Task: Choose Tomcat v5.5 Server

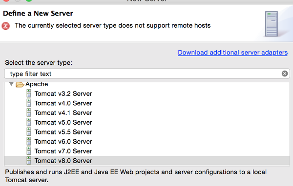Action: (63, 132)
